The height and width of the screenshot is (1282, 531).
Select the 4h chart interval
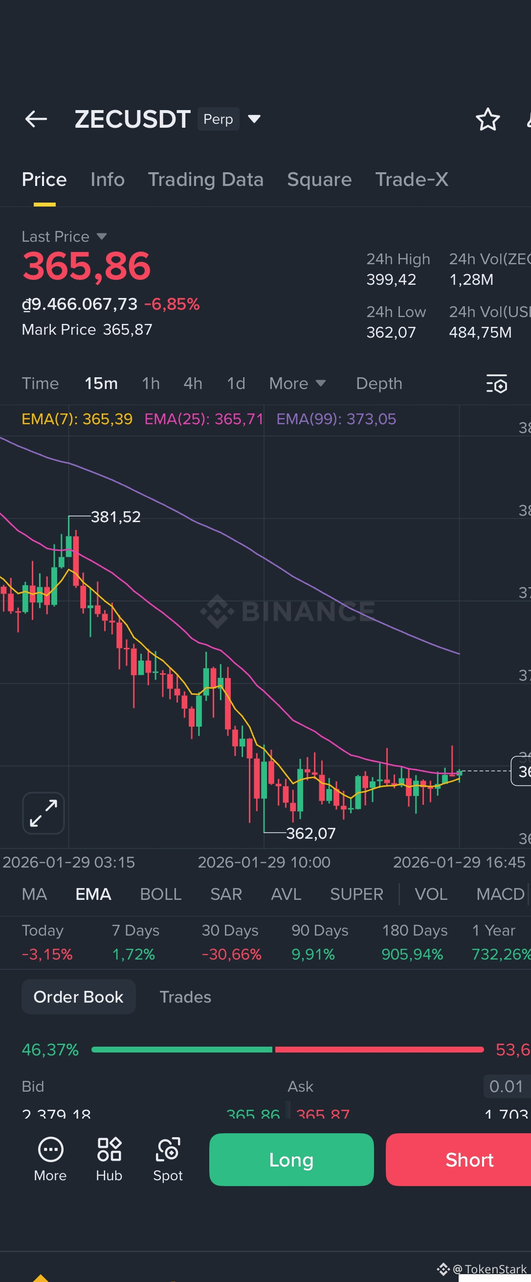coord(193,383)
